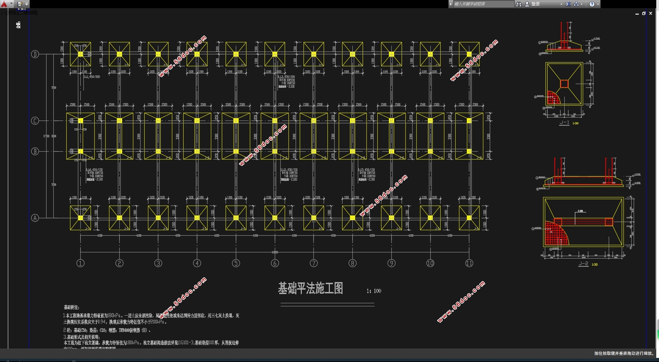This screenshot has width=659, height=362.
Task: Expand the InfoCenter search arrow
Action: pyautogui.click(x=451, y=4)
